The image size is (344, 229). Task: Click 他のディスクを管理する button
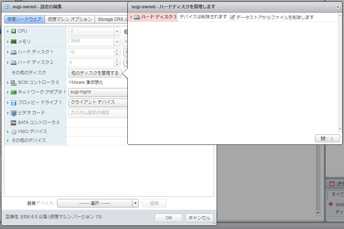(x=95, y=73)
